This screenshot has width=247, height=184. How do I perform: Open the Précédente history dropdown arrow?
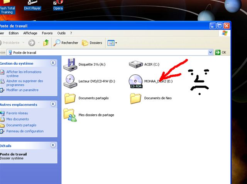[x=23, y=43]
